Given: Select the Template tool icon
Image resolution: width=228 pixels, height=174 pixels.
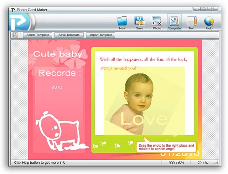Looking at the screenshot, I should click(174, 21).
